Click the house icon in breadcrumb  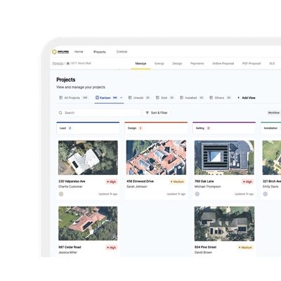coord(68,63)
